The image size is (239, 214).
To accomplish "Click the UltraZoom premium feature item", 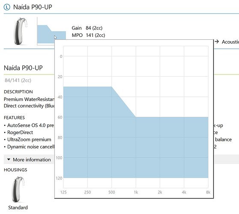I will (x=29, y=140).
